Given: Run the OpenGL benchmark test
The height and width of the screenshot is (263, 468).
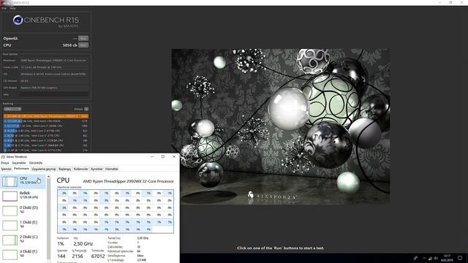Looking at the screenshot, I should click(x=83, y=38).
